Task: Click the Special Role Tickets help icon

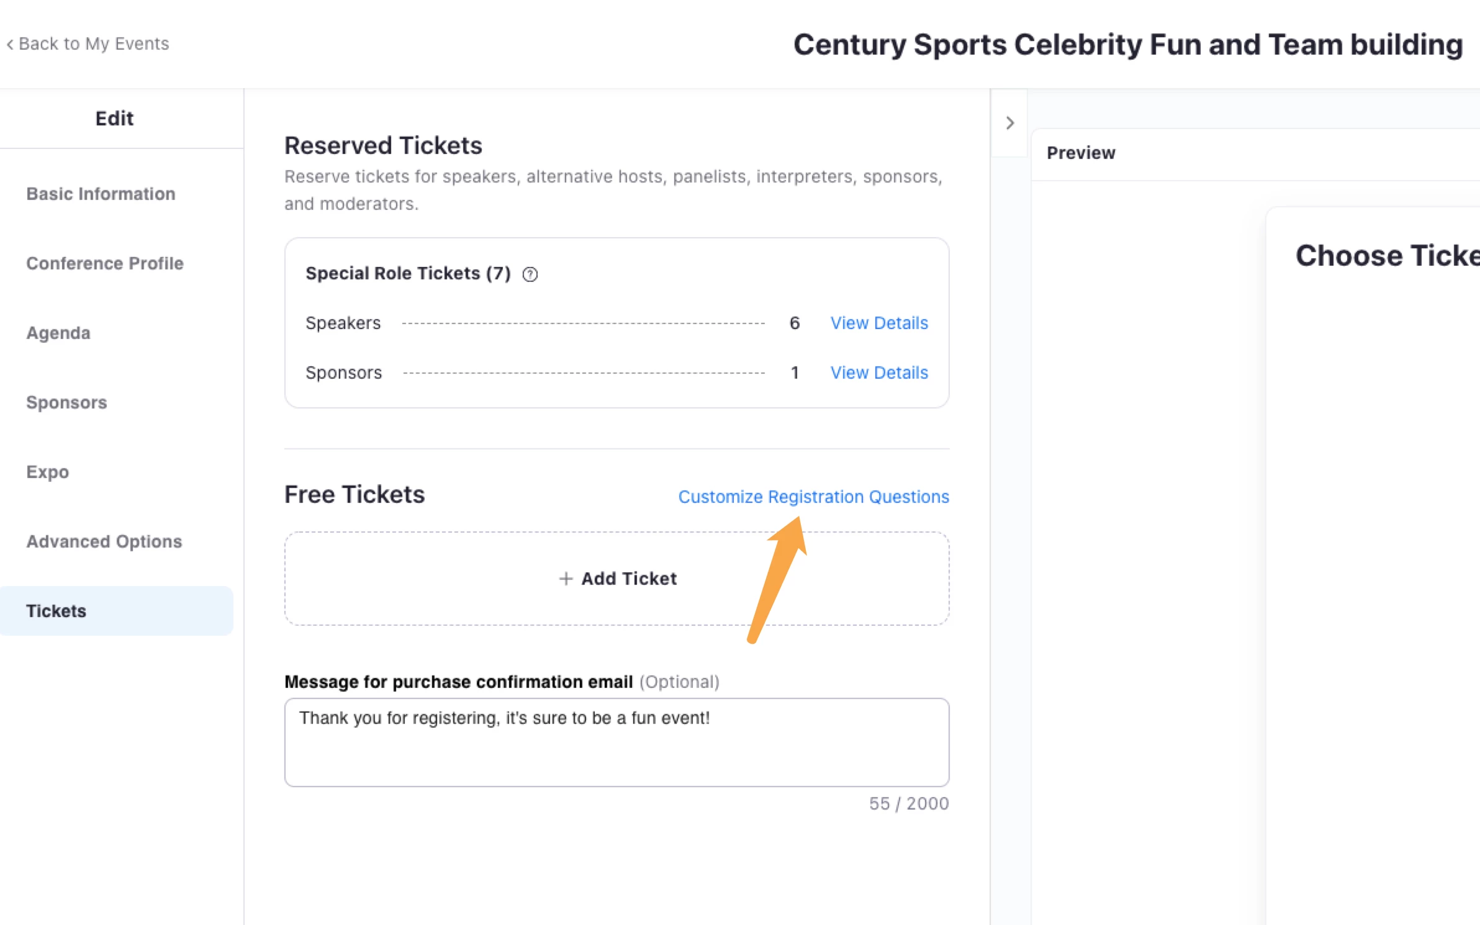Action: [x=530, y=274]
